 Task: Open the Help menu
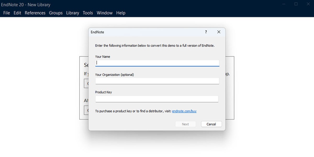click(x=121, y=13)
